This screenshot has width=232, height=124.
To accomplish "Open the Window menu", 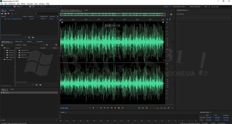I will [42, 4].
